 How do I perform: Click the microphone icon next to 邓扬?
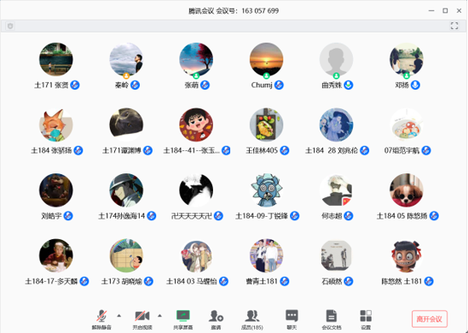pyautogui.click(x=415, y=85)
